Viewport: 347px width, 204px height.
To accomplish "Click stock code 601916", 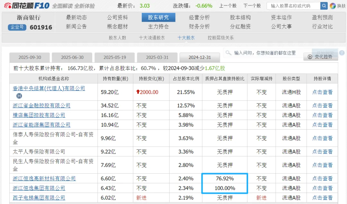I will 41,27.
